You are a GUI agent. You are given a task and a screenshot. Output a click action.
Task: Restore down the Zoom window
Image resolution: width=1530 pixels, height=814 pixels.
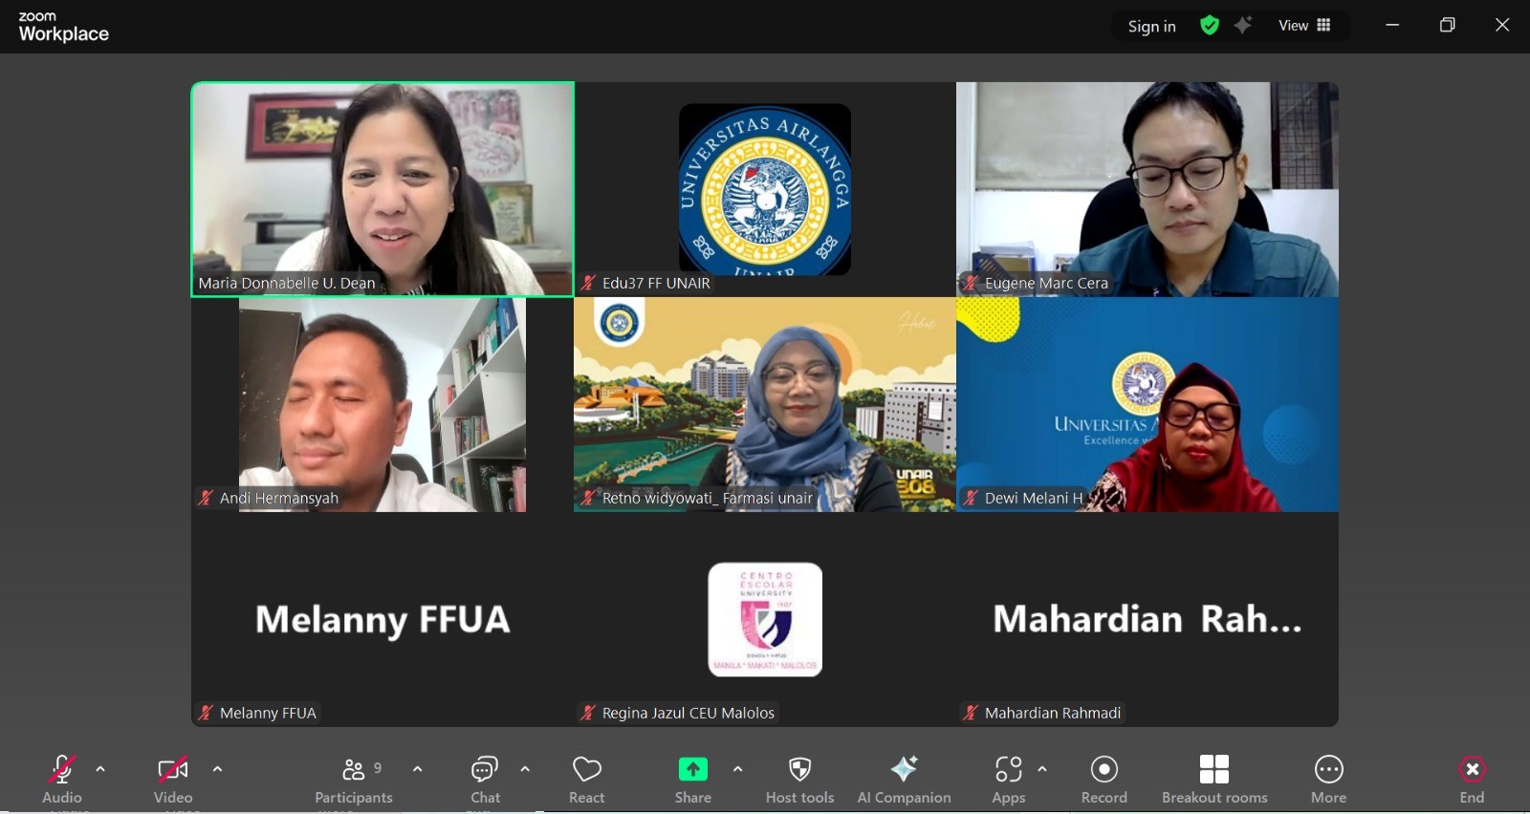pyautogui.click(x=1448, y=26)
